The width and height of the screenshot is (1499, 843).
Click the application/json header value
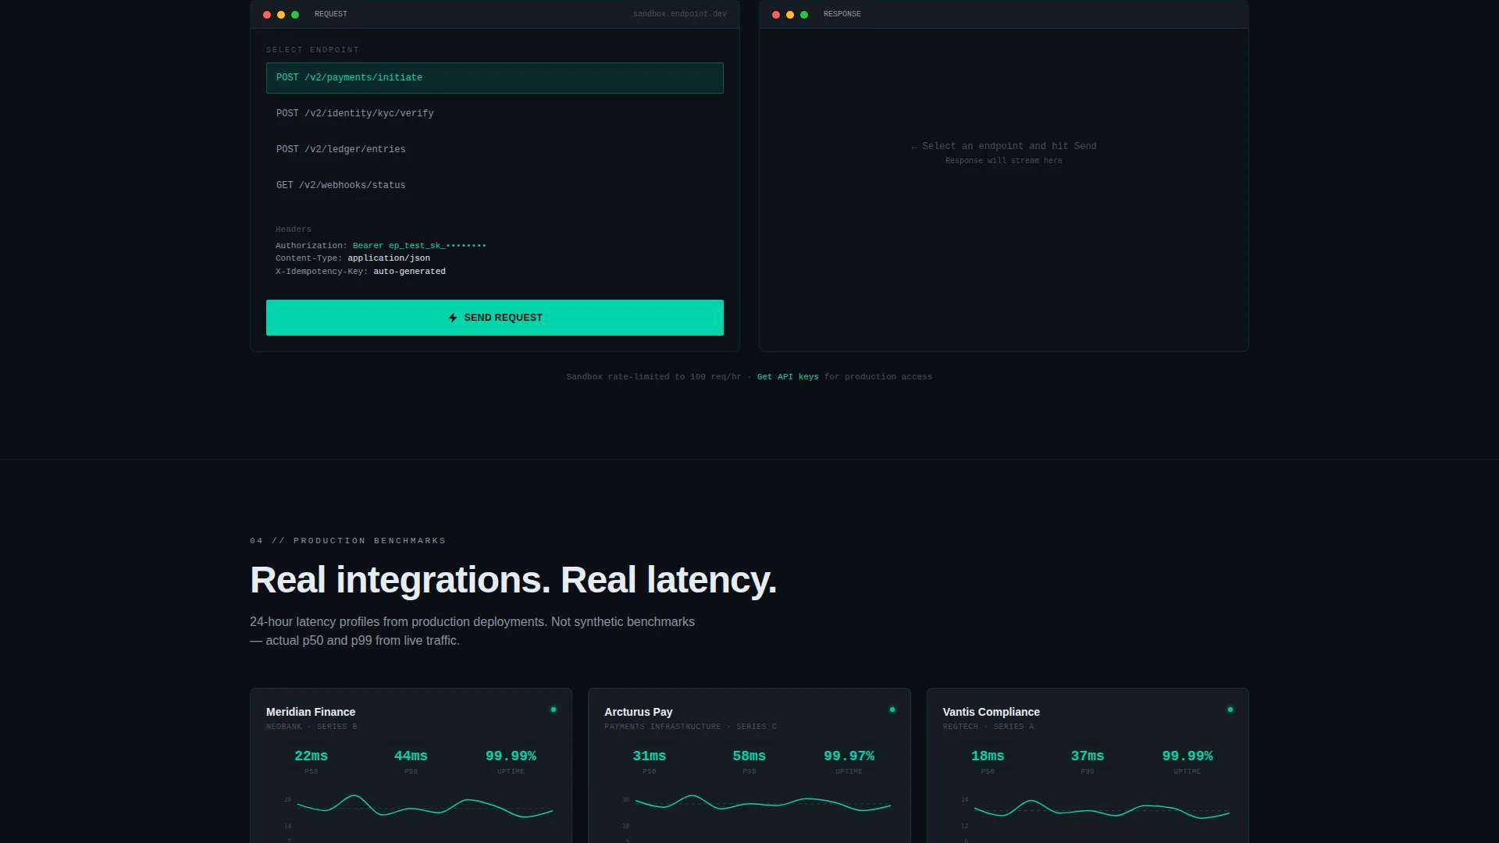click(389, 258)
